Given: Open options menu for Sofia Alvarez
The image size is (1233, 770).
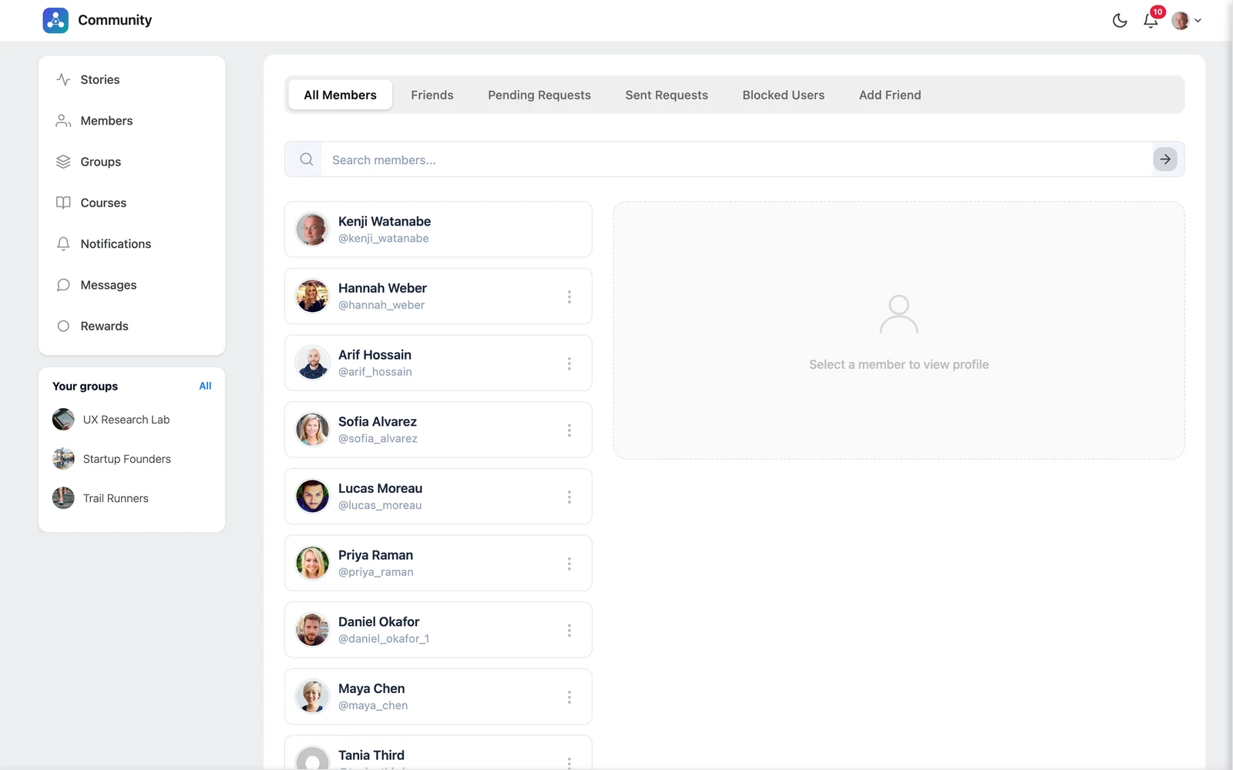Looking at the screenshot, I should click(569, 430).
